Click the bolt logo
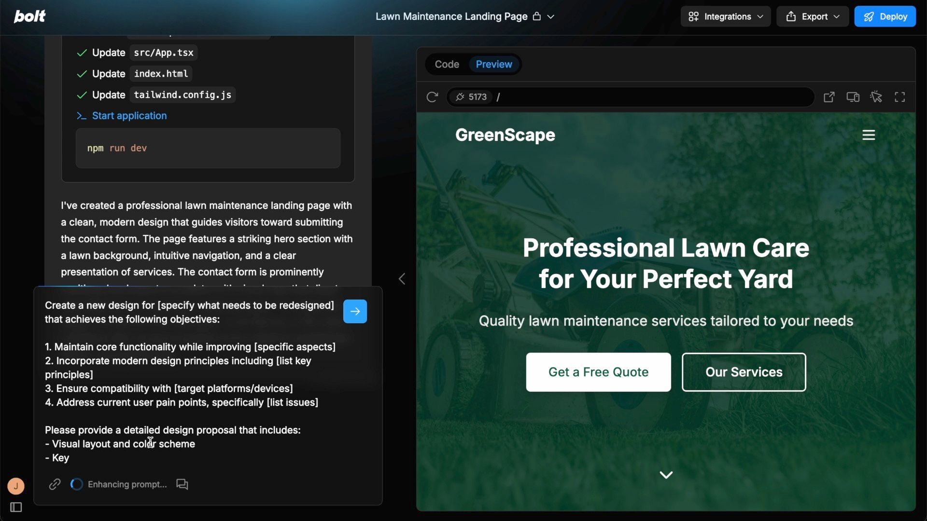The width and height of the screenshot is (927, 521). coord(29,16)
